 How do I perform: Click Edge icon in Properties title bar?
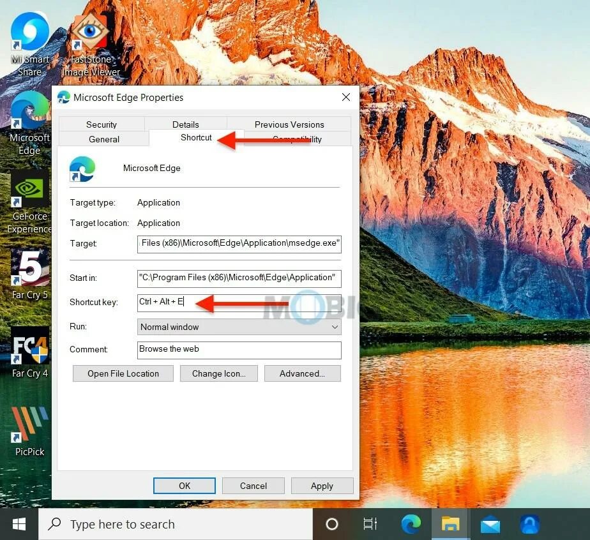click(x=64, y=98)
